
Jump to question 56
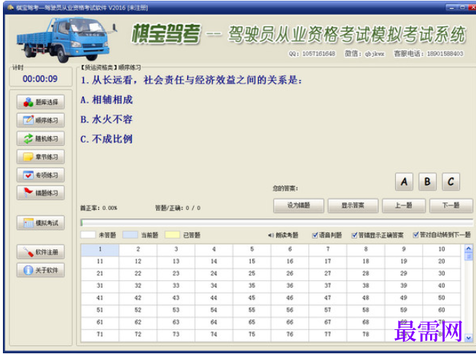pyautogui.click(x=289, y=310)
